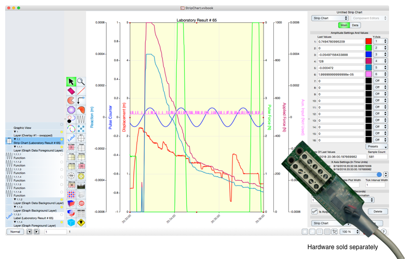415x259 pixels.
Task: Click the Tick Interval Width field
Action: pos(375,185)
